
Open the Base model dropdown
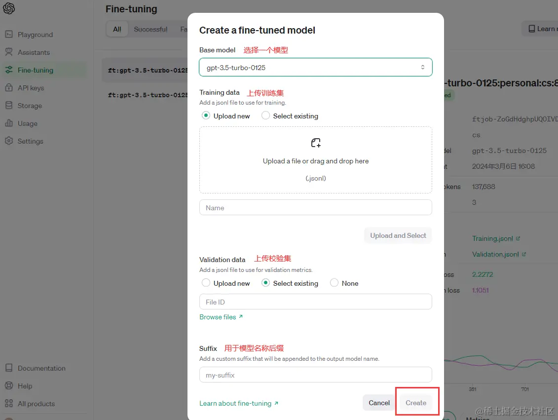(x=315, y=67)
